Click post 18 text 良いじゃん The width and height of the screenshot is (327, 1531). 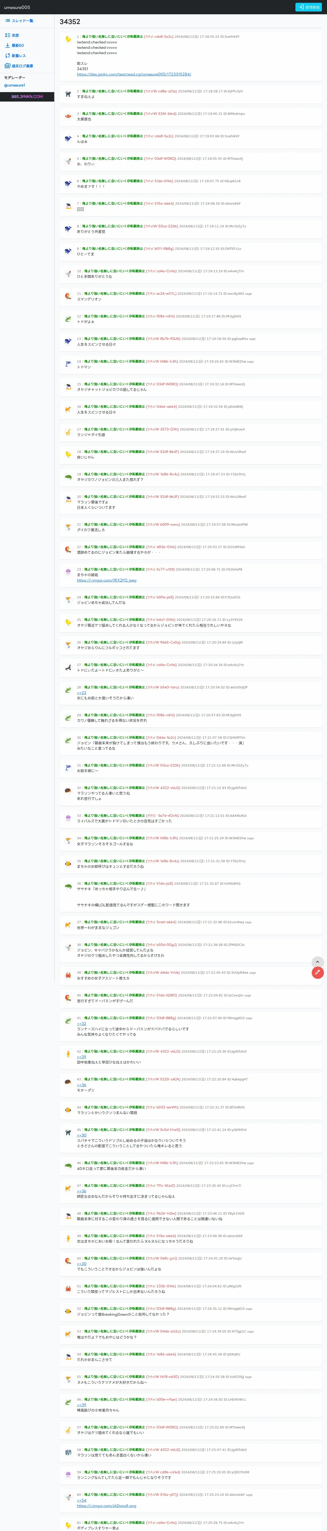86,457
